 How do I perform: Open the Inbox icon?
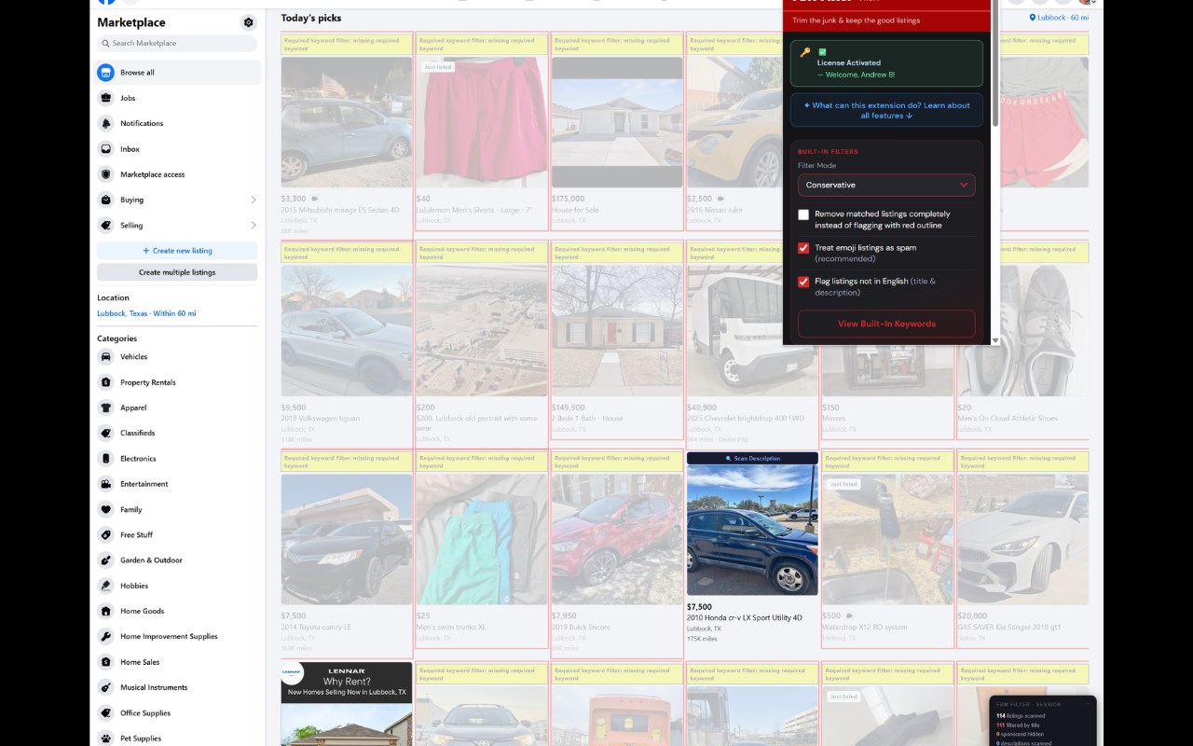[106, 149]
